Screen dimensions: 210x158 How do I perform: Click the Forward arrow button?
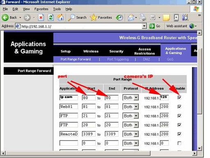click(27, 18)
